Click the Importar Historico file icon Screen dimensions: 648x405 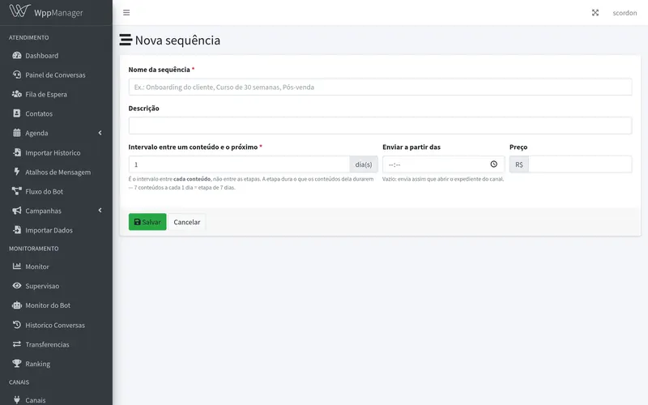[x=16, y=152]
